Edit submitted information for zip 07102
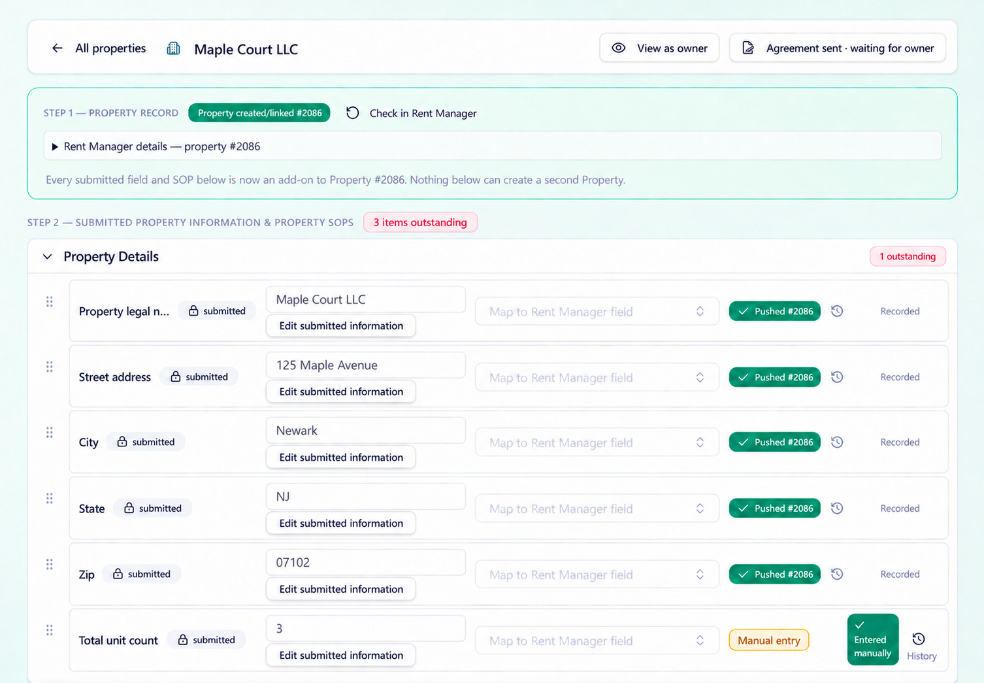Image resolution: width=984 pixels, height=683 pixels. [341, 590]
